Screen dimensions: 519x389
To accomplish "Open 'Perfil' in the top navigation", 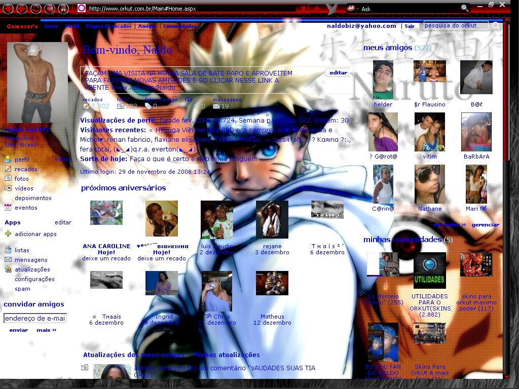I will (x=72, y=26).
